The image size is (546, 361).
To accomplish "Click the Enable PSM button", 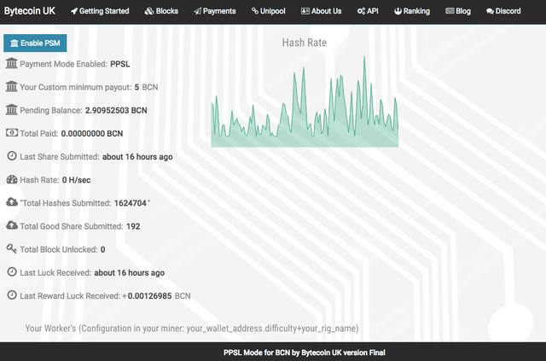I will 35,44.
